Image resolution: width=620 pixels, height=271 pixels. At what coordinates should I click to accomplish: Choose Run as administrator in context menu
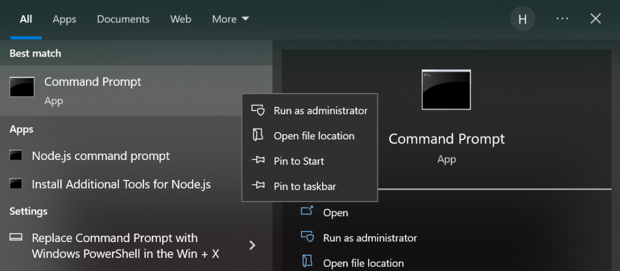(x=309, y=110)
